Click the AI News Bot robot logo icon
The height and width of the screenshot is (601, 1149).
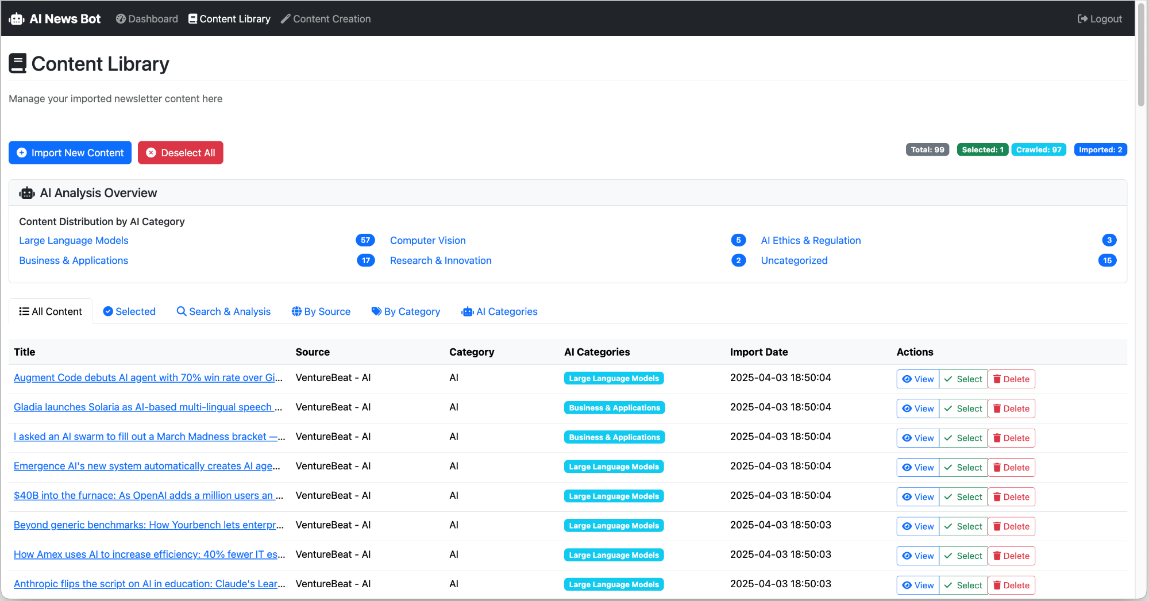point(17,19)
